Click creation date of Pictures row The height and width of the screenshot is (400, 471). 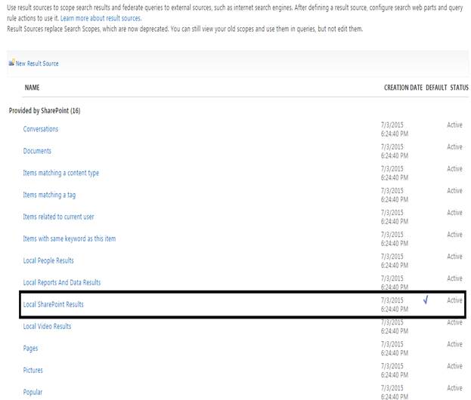point(395,371)
